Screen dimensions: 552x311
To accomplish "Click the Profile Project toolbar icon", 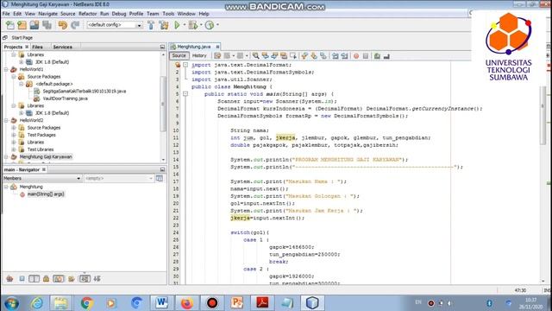I will click(x=210, y=25).
